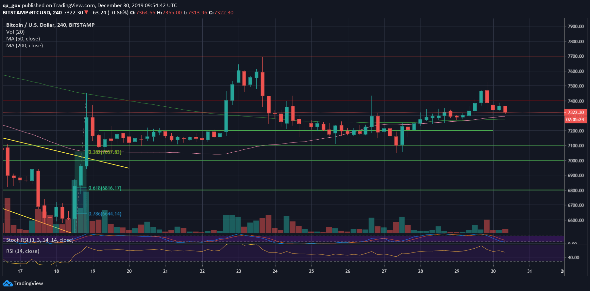
Task: Select the MA (50, close) indicator label
Action: point(23,39)
